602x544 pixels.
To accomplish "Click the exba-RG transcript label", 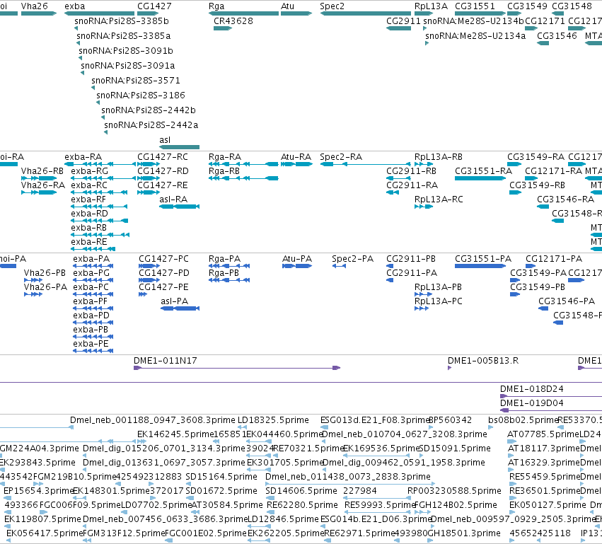I will pos(89,171).
